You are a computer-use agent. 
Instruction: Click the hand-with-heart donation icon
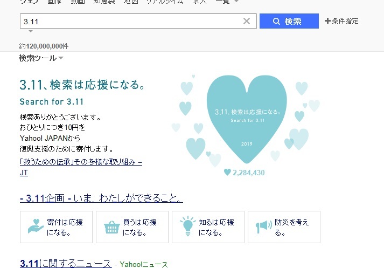tap(36, 226)
